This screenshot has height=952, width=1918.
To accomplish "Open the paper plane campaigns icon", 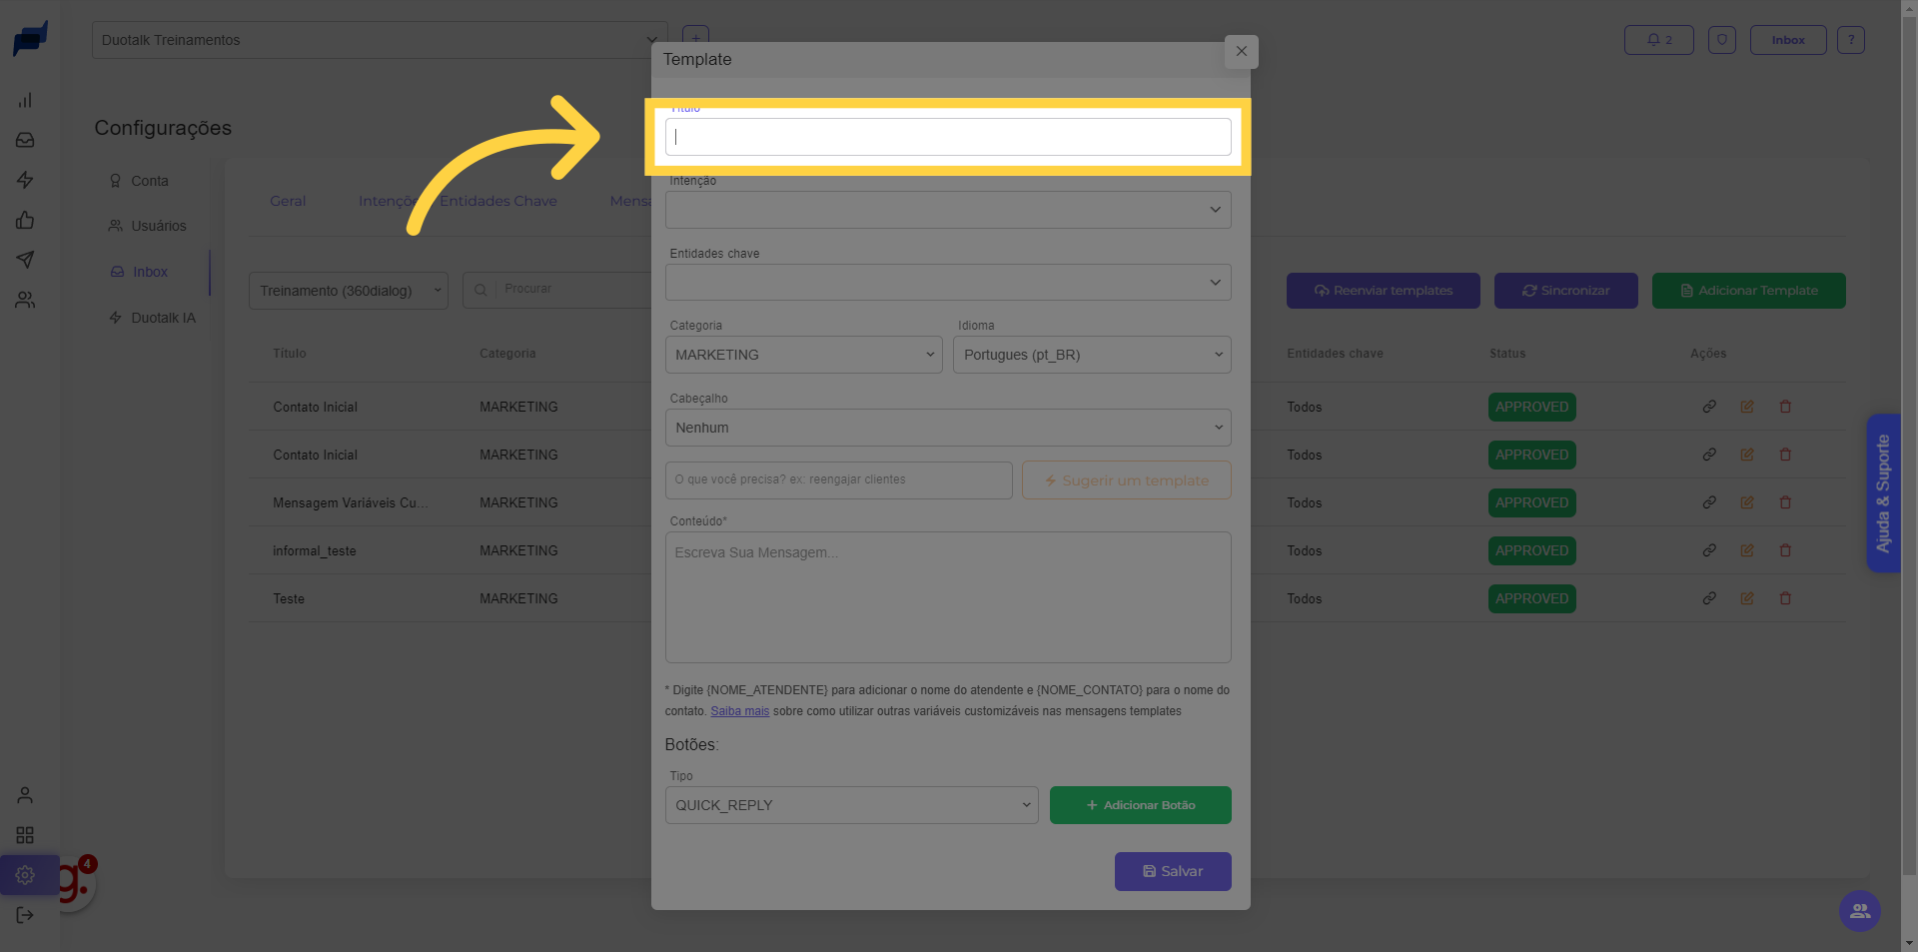I will (x=25, y=260).
